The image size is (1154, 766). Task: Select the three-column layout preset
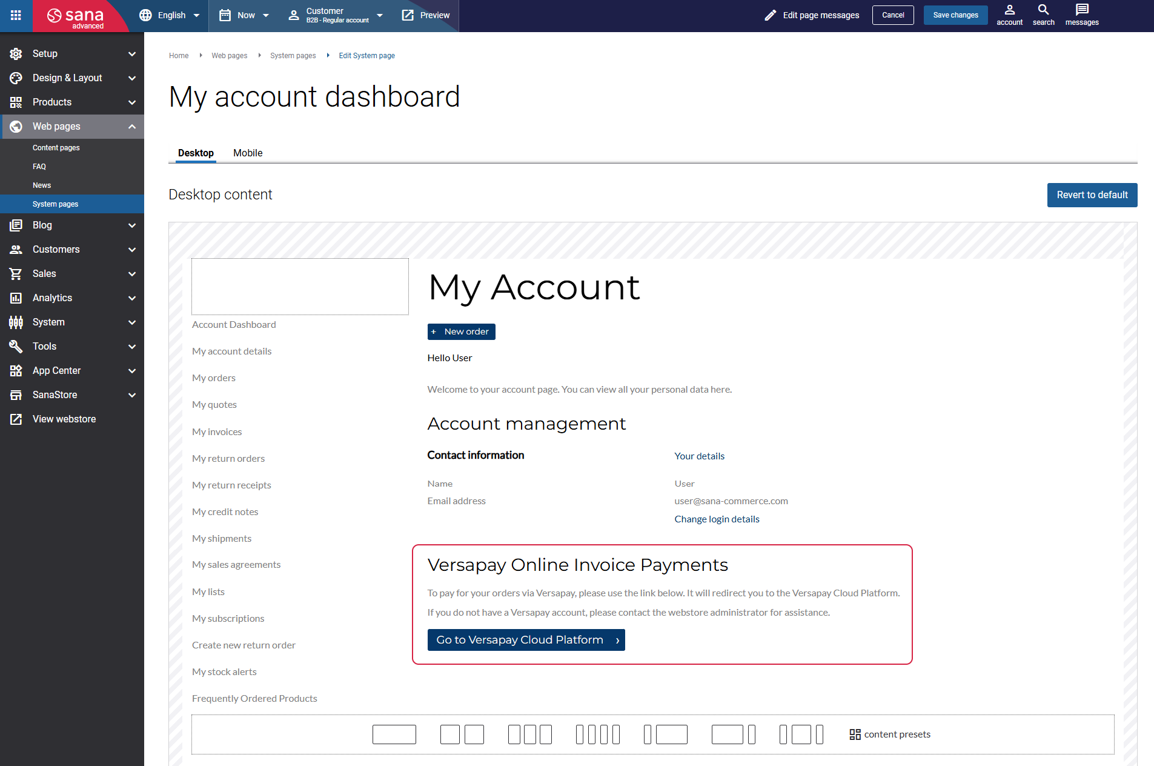(530, 734)
